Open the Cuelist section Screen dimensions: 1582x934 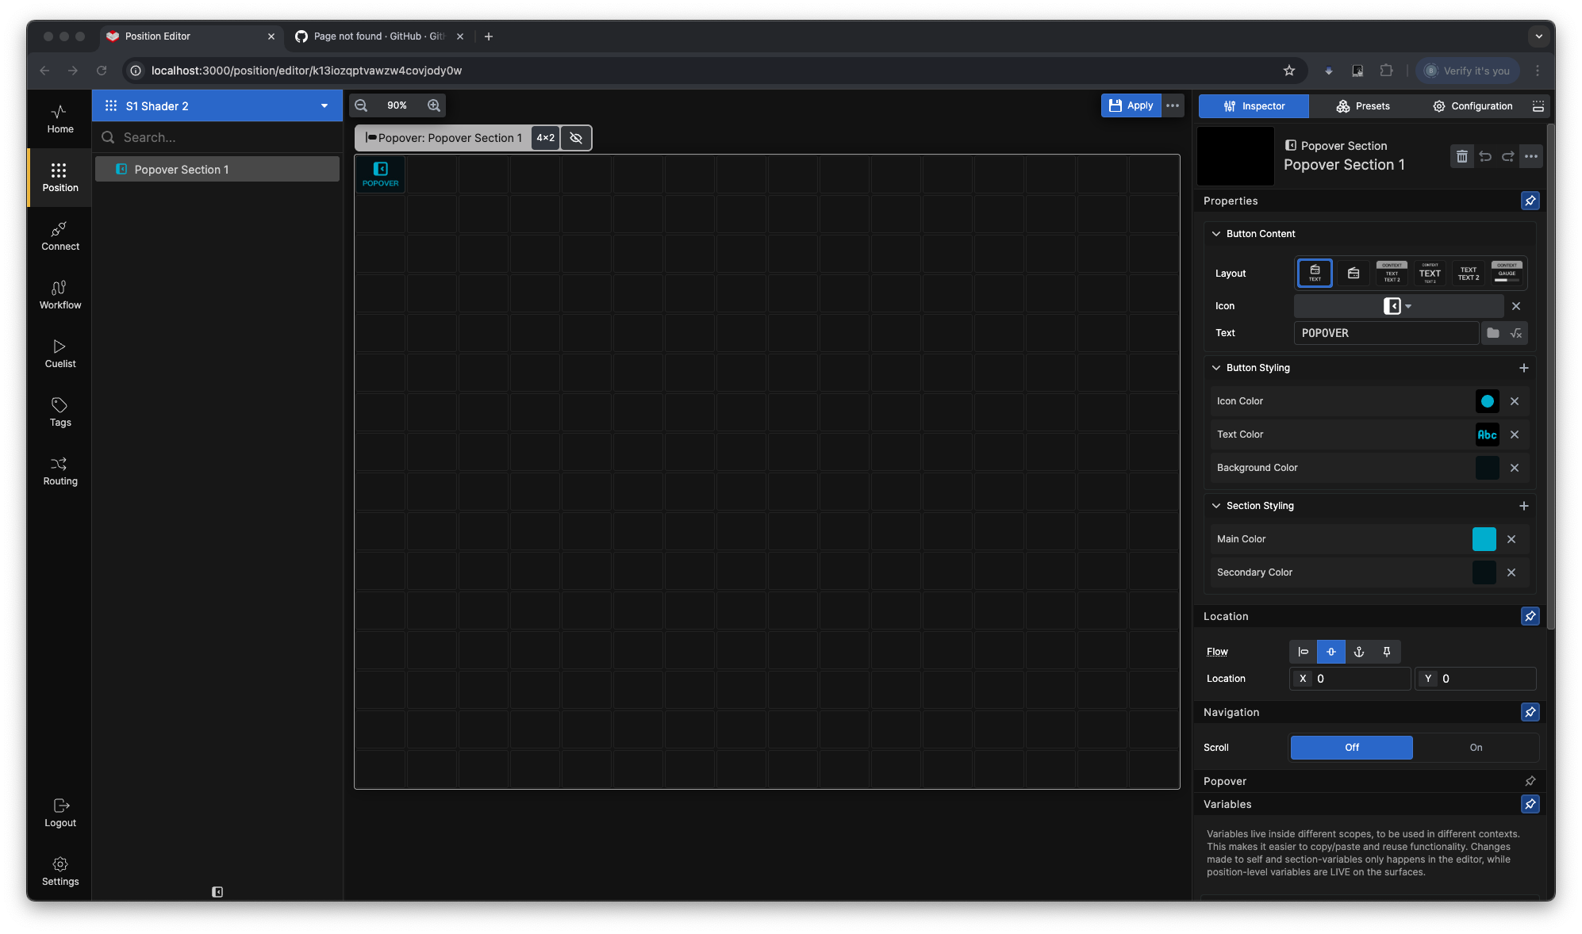point(60,354)
